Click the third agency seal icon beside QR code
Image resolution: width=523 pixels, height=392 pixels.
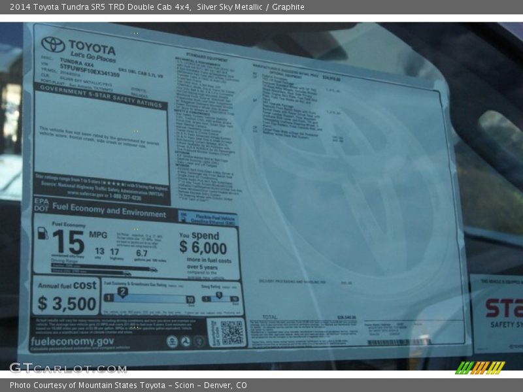199,341
